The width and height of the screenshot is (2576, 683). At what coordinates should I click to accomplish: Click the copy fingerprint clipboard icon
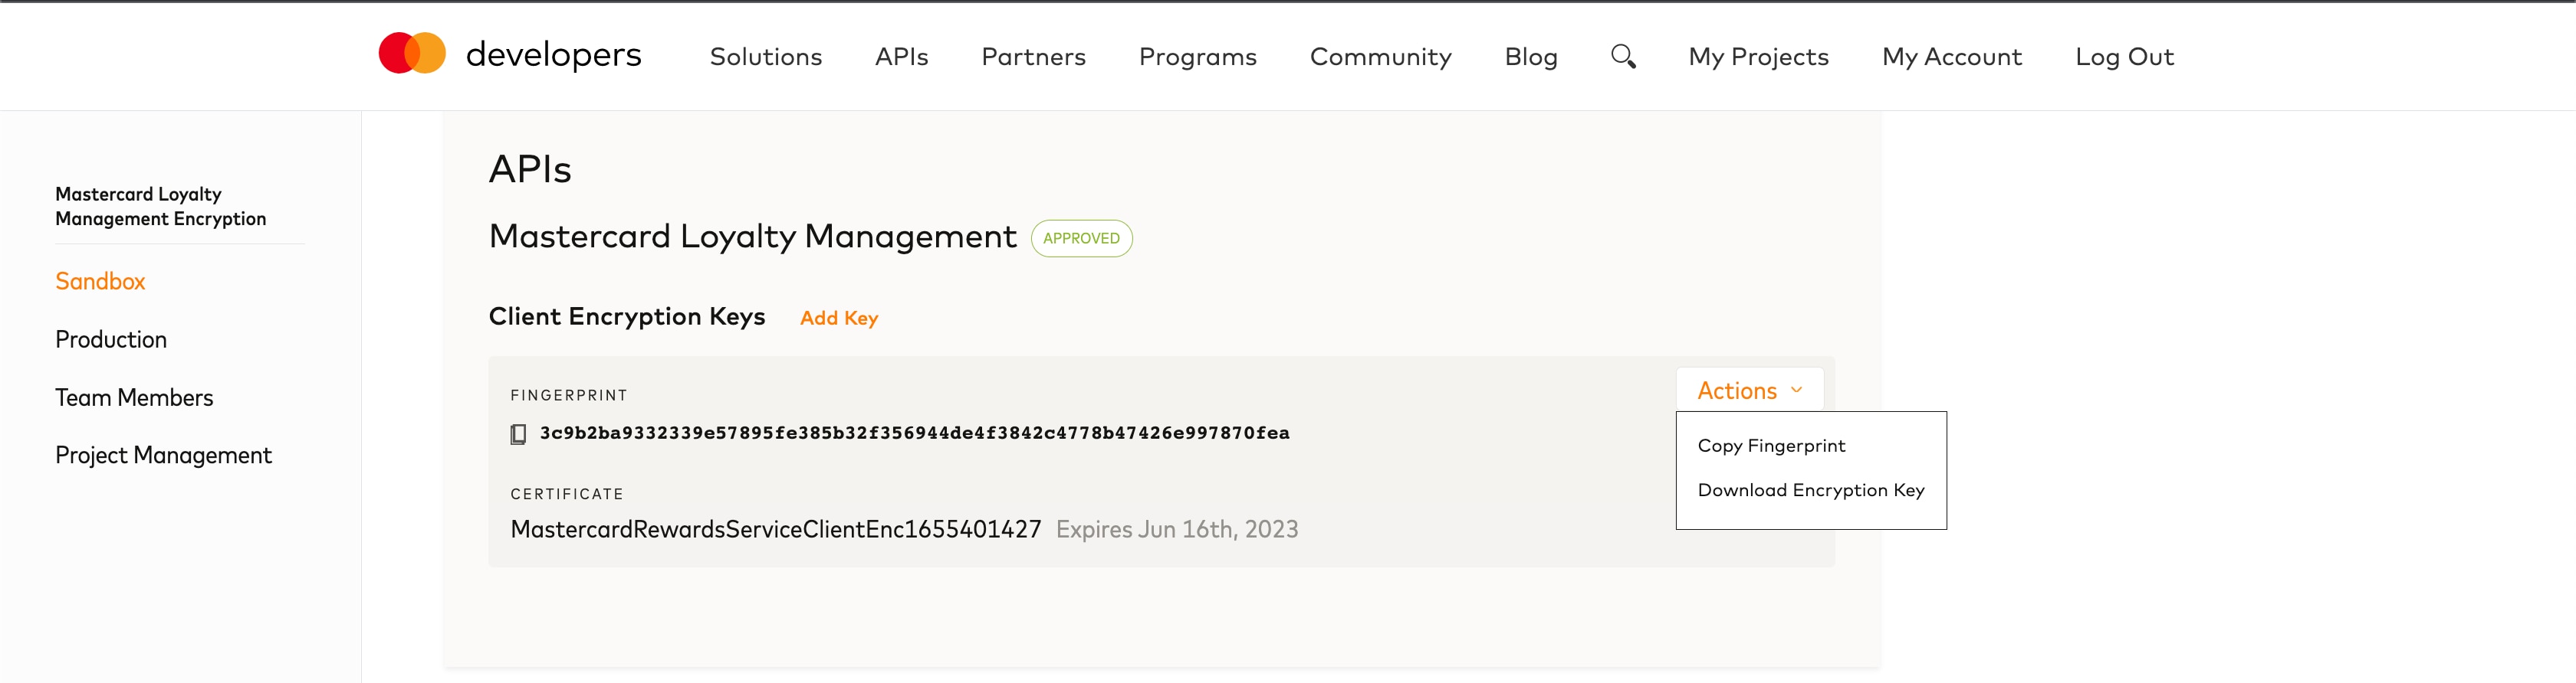coord(518,433)
